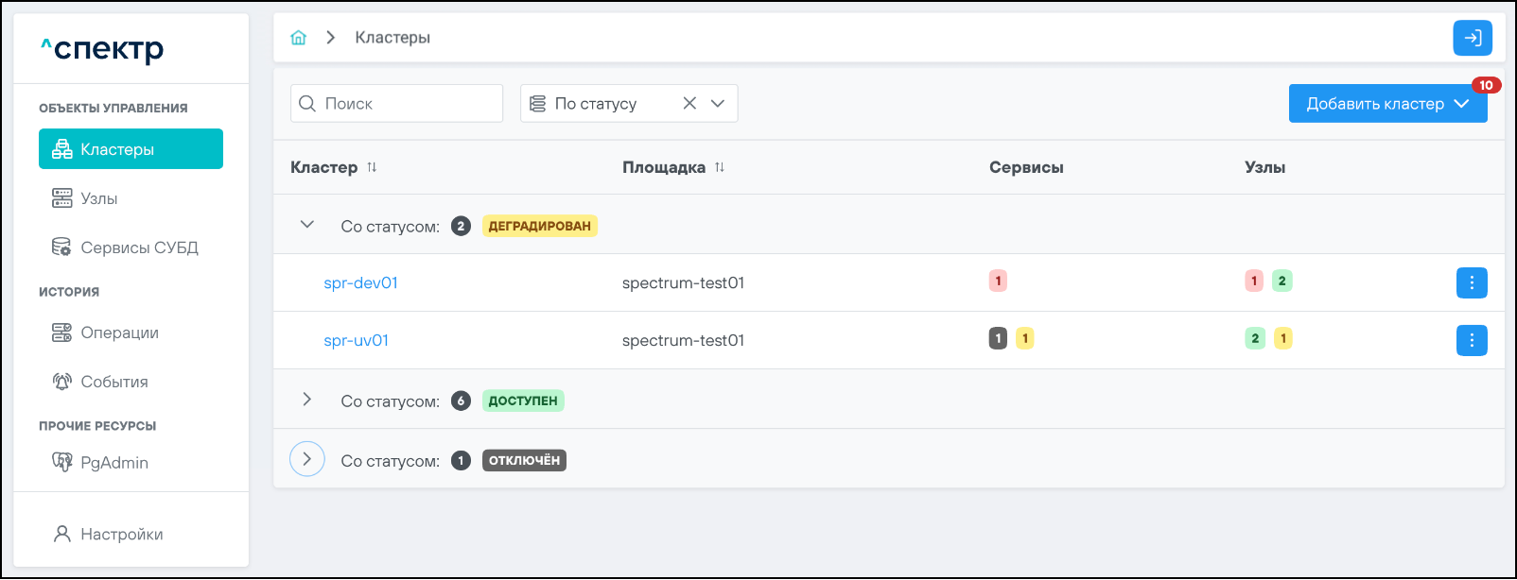Go to Сервисы СУБД section
This screenshot has height=580, width=1517.
coord(139,247)
